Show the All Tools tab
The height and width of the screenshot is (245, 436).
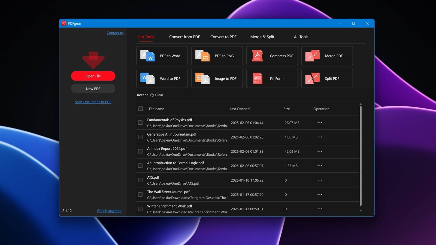tap(301, 37)
